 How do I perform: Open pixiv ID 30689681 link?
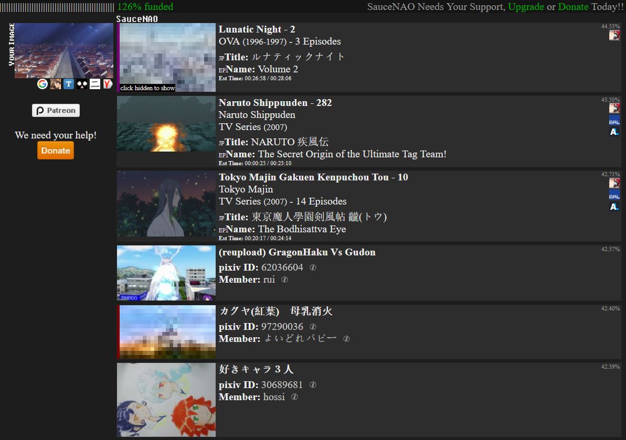click(282, 385)
